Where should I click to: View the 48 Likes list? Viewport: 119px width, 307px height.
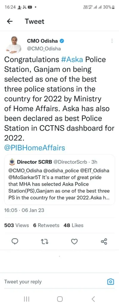point(73,225)
